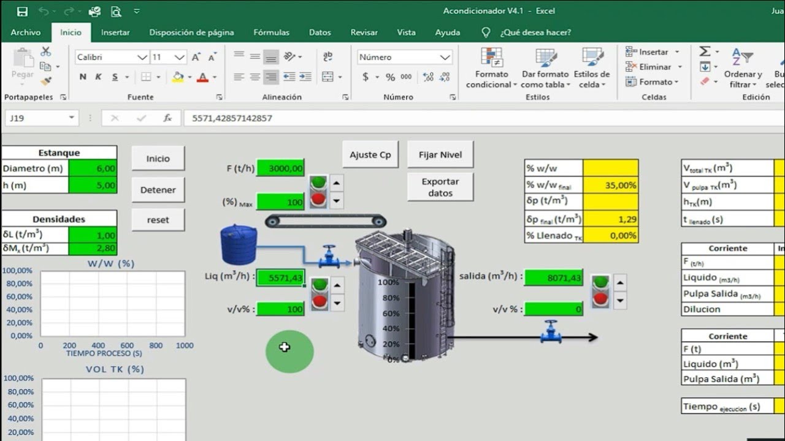The image size is (785, 441).
Task: Open Formato cells dropdown in Celdas group
Action: pos(652,82)
